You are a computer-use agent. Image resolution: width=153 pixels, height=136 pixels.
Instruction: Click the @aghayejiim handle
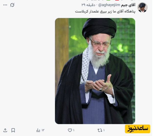tap(109, 5)
